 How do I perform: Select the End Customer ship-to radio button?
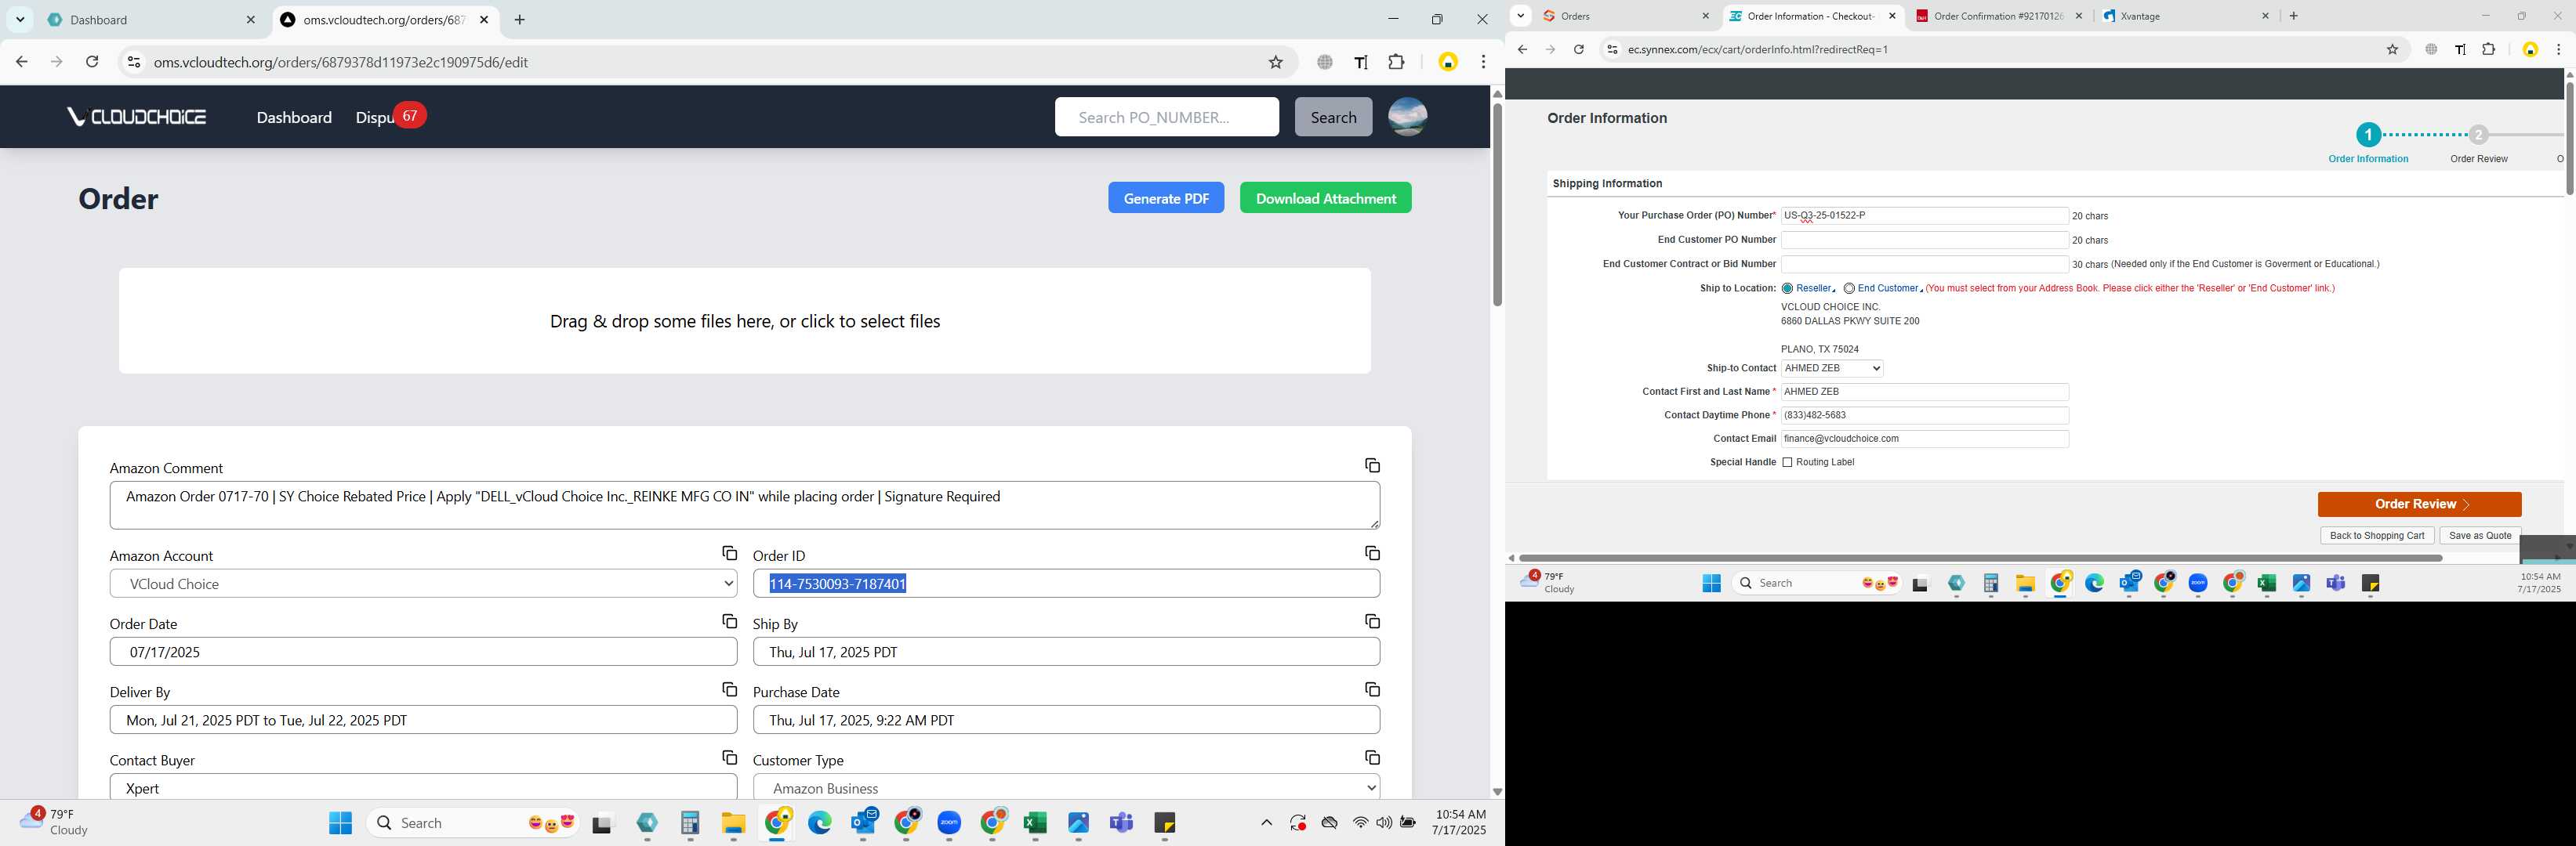tap(1849, 289)
